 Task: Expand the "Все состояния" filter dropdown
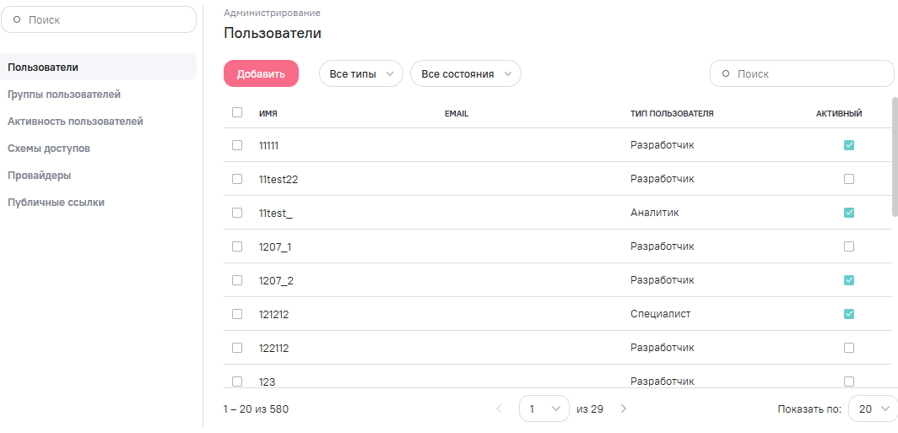coord(465,74)
